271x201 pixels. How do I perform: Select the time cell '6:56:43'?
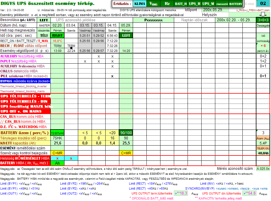(x=112, y=36)
